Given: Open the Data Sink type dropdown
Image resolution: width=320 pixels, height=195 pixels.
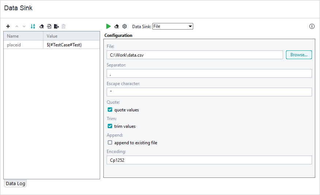Looking at the screenshot, I should [172, 26].
